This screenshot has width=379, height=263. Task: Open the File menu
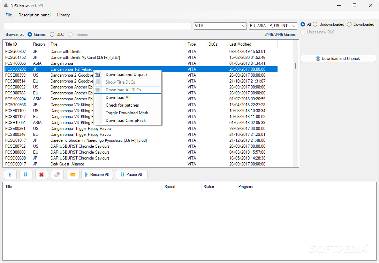point(9,15)
